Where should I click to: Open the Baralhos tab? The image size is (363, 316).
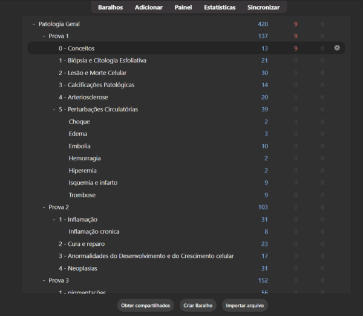110,7
